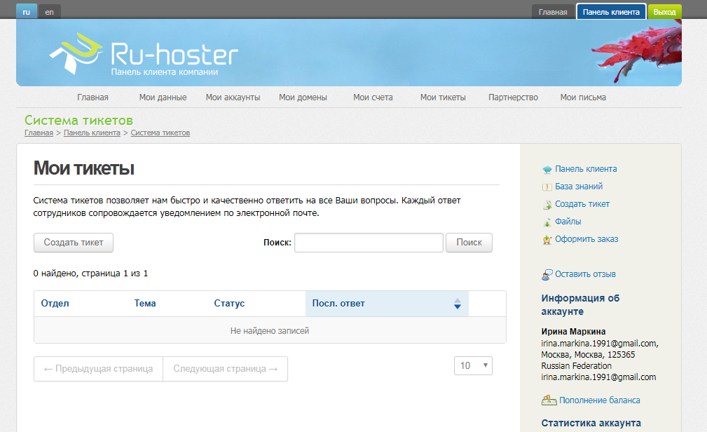The width and height of the screenshot is (707, 432).
Task: Click the Не найдено записей table row
Action: pyautogui.click(x=270, y=330)
